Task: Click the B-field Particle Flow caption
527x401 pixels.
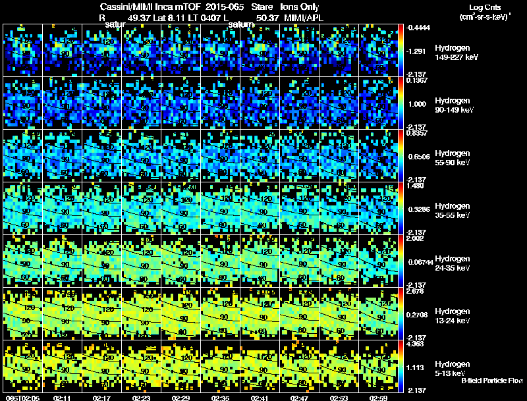Action: [492, 381]
